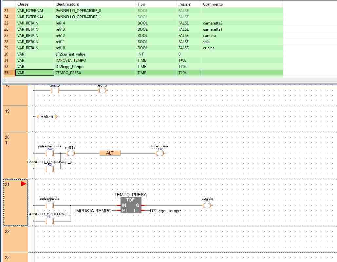337x262 pixels.
Task: Click the pulsantesala X1 contact
Action: point(50,205)
